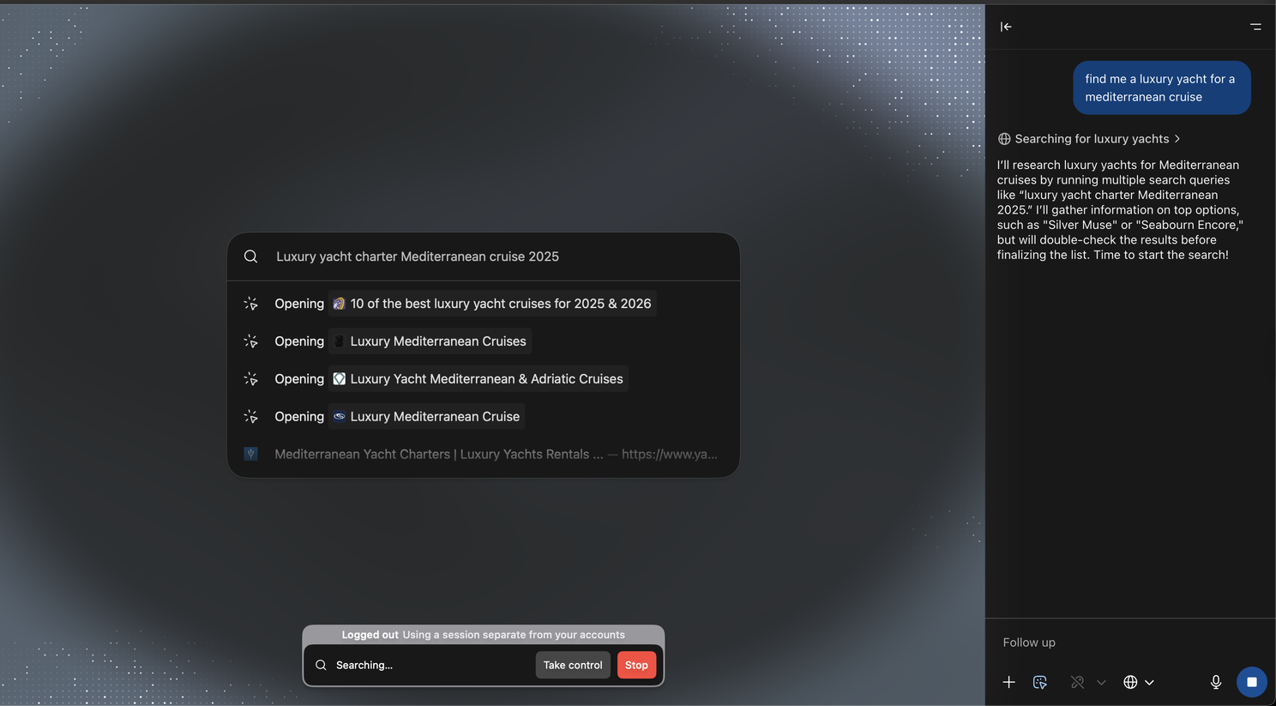Toggle the browser agent mode icon
The image size is (1276, 706).
point(1040,682)
